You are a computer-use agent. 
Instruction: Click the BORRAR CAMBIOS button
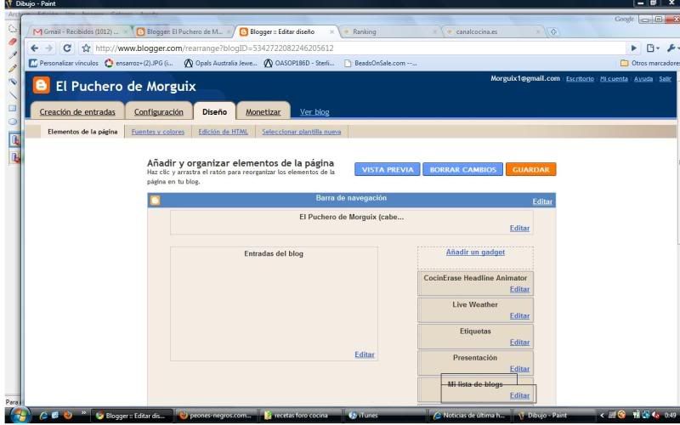click(462, 169)
